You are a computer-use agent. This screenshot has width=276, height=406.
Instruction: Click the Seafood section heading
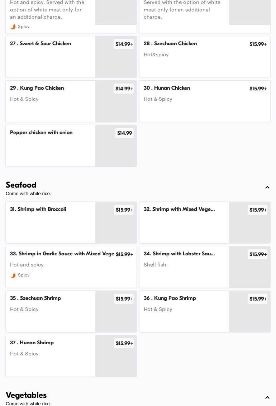[x=21, y=185]
